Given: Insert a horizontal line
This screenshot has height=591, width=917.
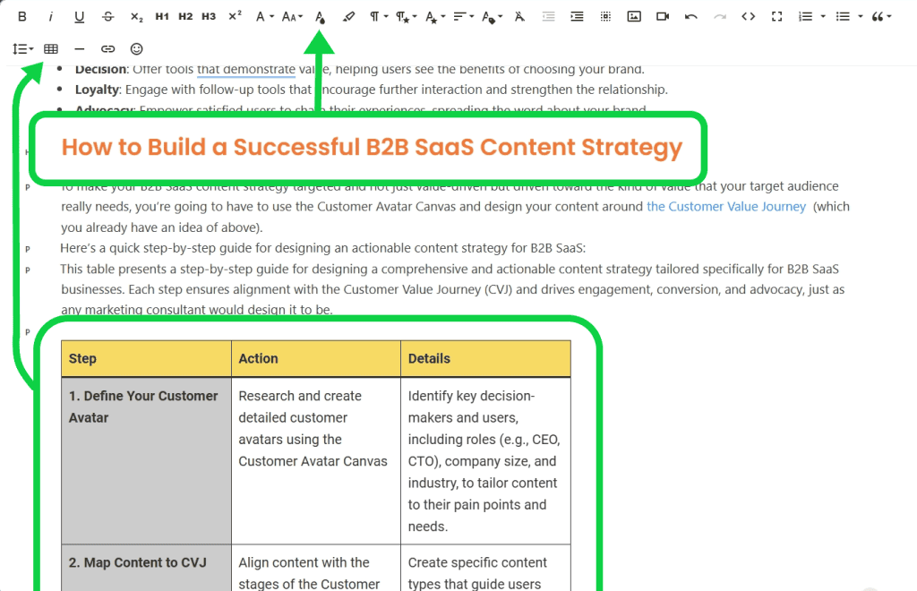Looking at the screenshot, I should tap(80, 49).
